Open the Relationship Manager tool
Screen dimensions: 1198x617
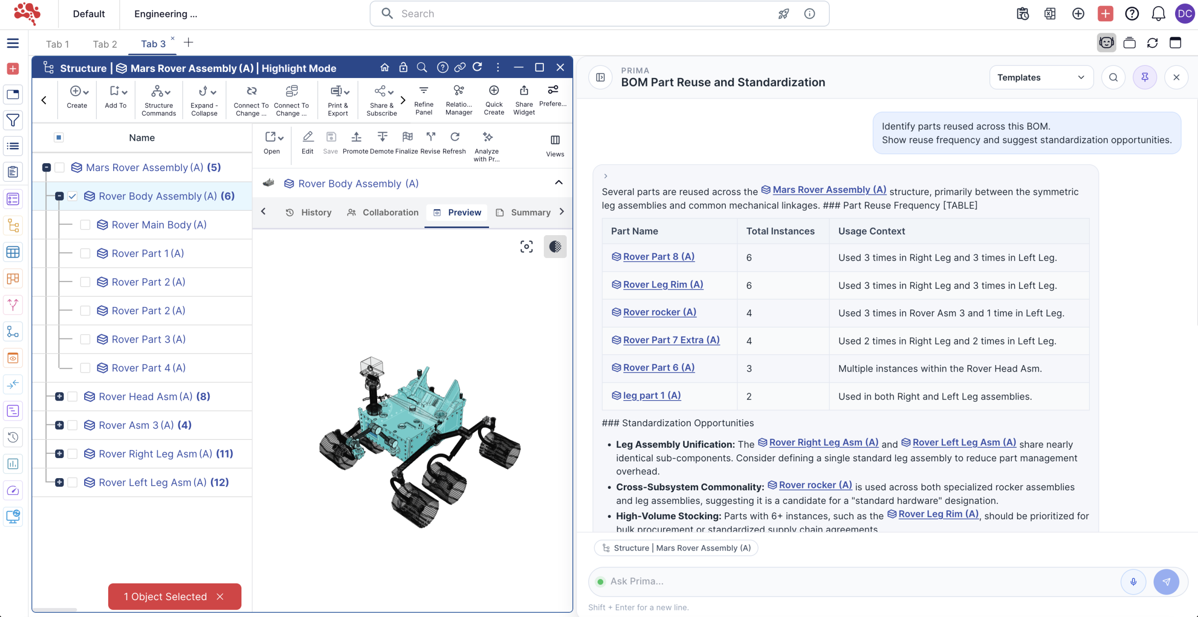pyautogui.click(x=459, y=91)
